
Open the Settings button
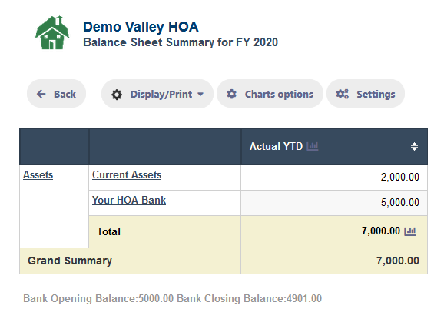coord(366,94)
